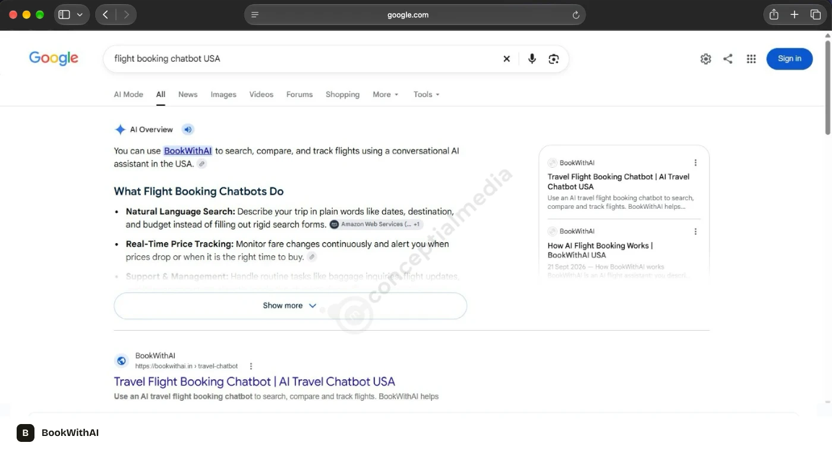Open options for 'Travel Flight Booking Chatbot' card
832x452 pixels.
coord(695,162)
